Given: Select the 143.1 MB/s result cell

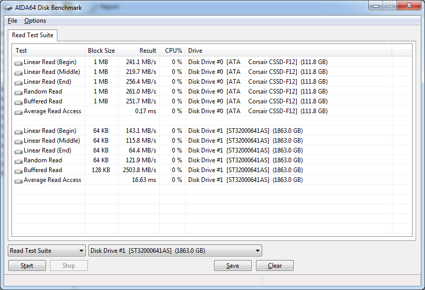Looking at the screenshot, I should coord(141,131).
